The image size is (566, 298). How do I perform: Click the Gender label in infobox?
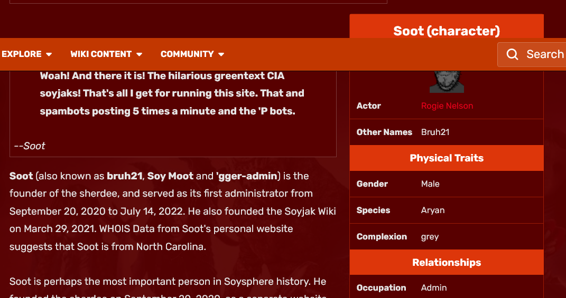[x=372, y=184]
